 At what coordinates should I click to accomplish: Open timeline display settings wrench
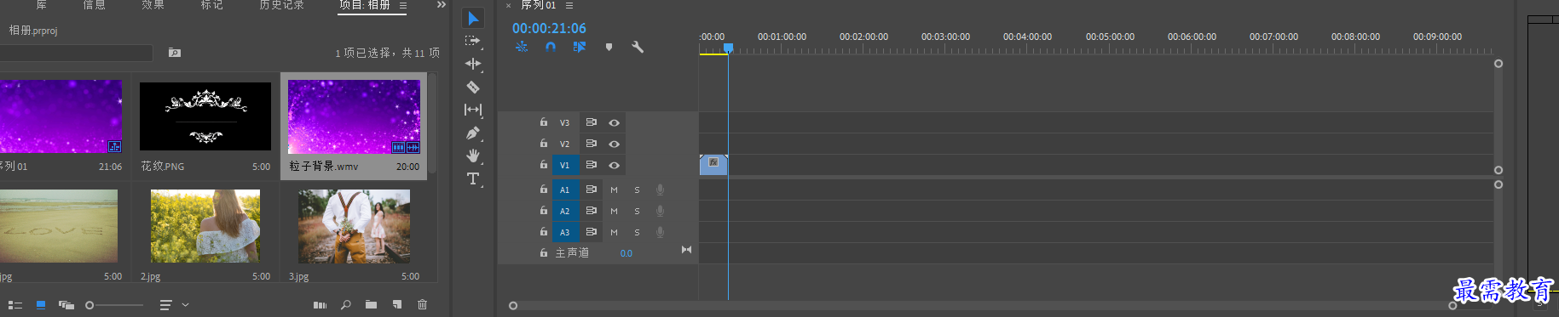pos(638,47)
